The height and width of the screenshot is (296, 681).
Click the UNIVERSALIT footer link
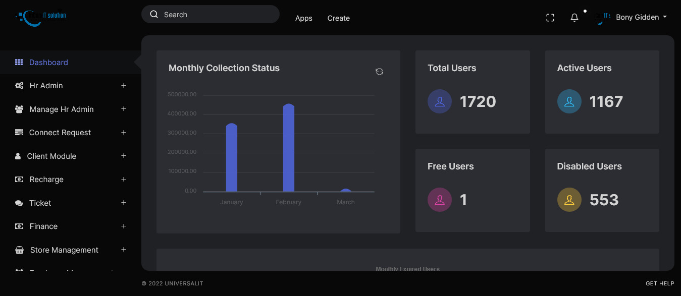(184, 283)
